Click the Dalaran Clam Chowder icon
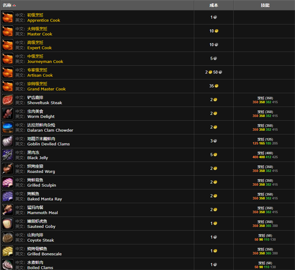295x270 pixels. [7, 127]
